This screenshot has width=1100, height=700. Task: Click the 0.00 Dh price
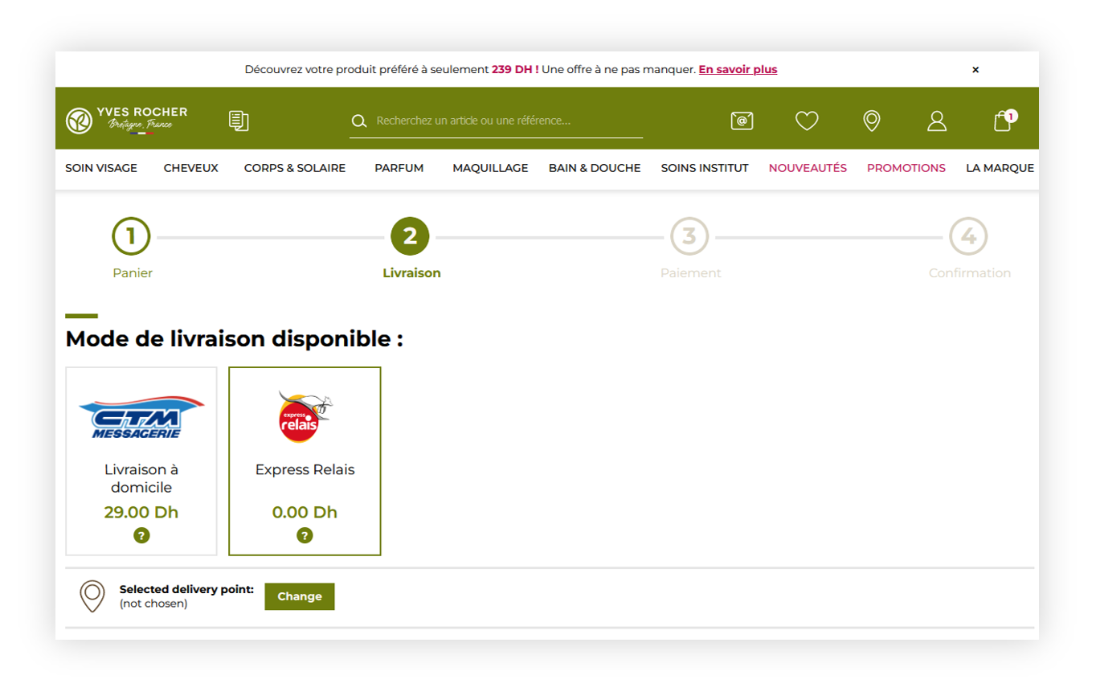[x=305, y=512]
